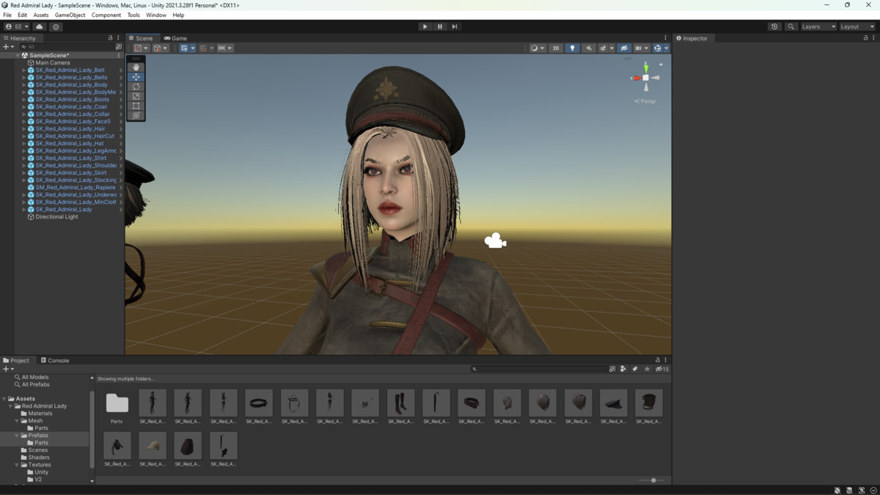Select the Rotate tool in scene toolbar
880x495 pixels.
pos(136,87)
